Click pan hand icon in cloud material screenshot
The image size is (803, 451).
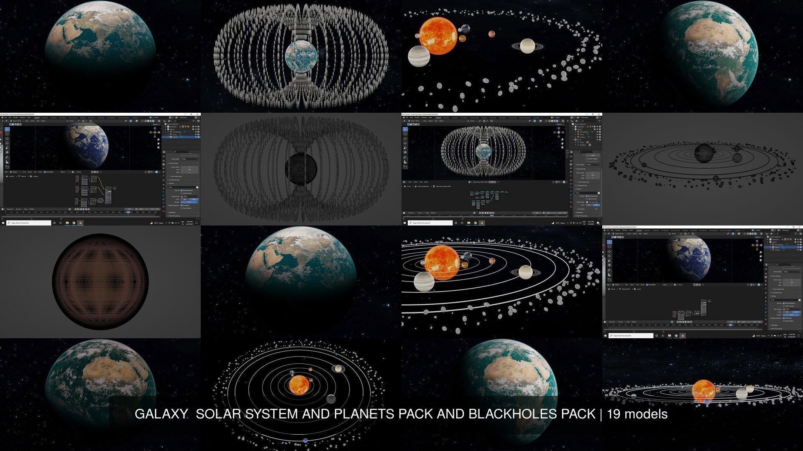(761, 256)
